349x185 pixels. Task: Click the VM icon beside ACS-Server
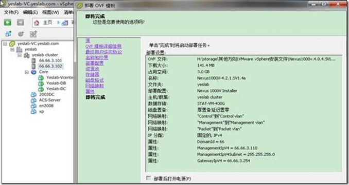[x=33, y=100]
